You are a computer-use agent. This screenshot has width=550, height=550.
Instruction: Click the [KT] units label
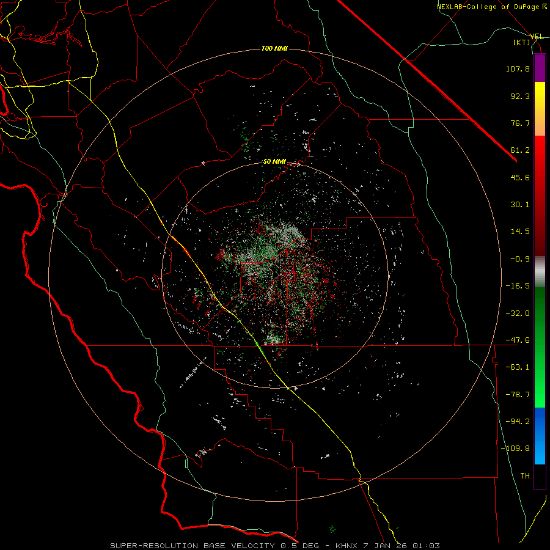click(x=522, y=42)
